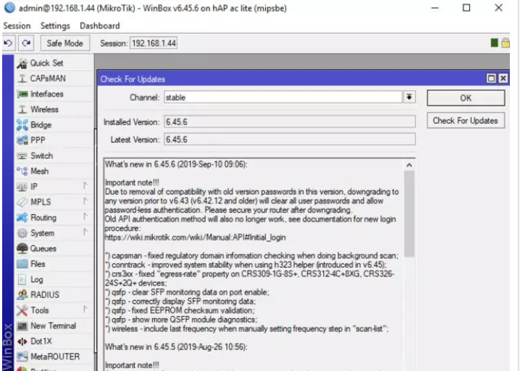Open the Session menu
The width and height of the screenshot is (520, 371).
click(17, 26)
